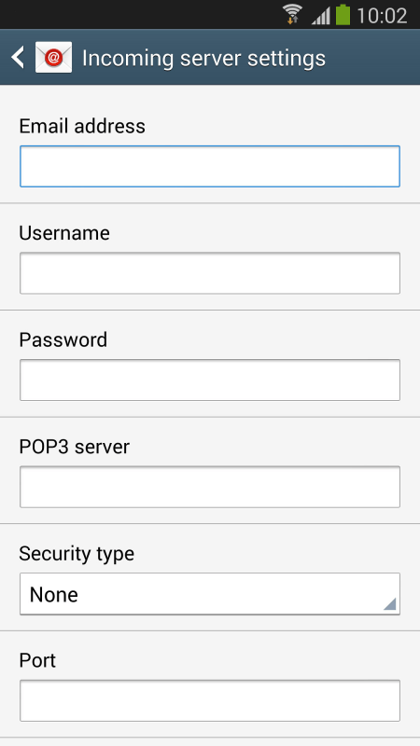Select the POP3 server input box
The width and height of the screenshot is (420, 746).
tap(210, 487)
